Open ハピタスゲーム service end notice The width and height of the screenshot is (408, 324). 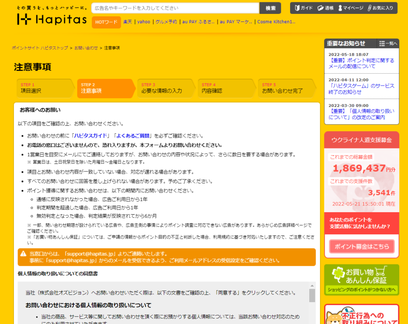tap(361, 89)
